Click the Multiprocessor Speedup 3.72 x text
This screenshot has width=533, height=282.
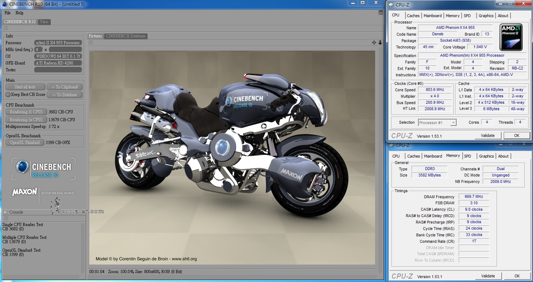click(x=33, y=127)
